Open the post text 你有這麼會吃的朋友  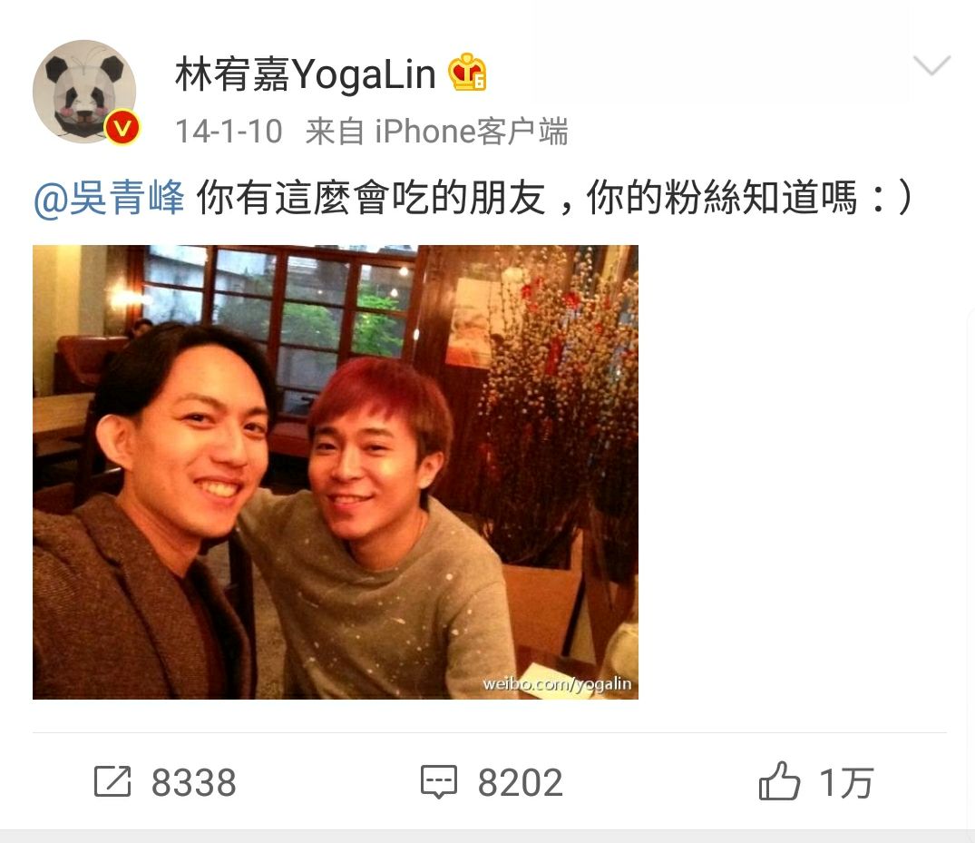point(371,199)
